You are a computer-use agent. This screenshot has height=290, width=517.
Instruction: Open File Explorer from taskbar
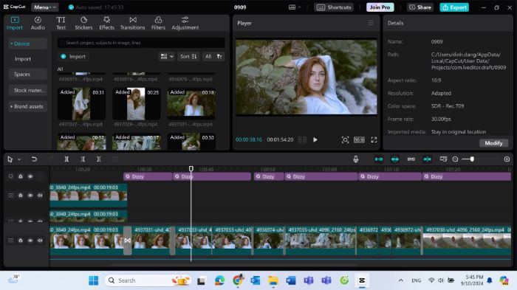tap(273, 280)
